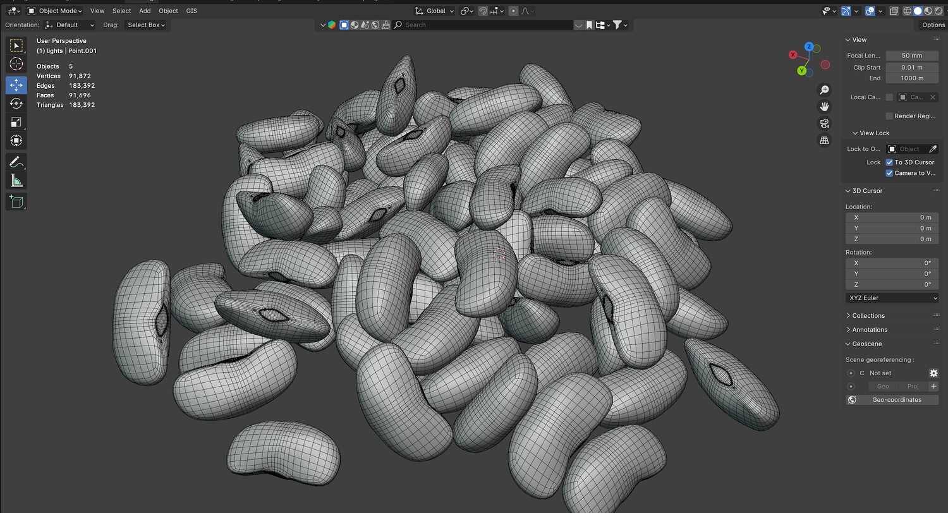
Task: Toggle the camera view icon
Action: [x=824, y=123]
